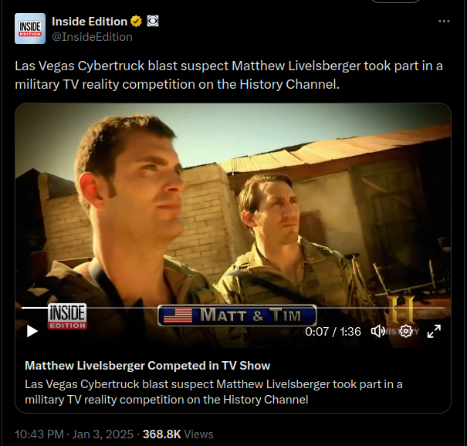467x446 pixels.
Task: Click the CBS eye affiliation badge
Action: 153,22
